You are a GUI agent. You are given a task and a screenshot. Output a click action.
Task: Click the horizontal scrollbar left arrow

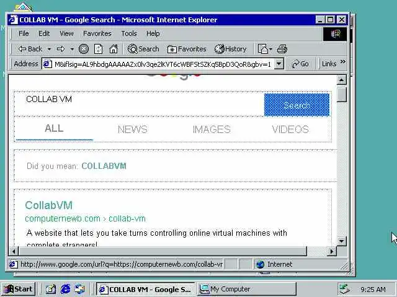point(14,251)
